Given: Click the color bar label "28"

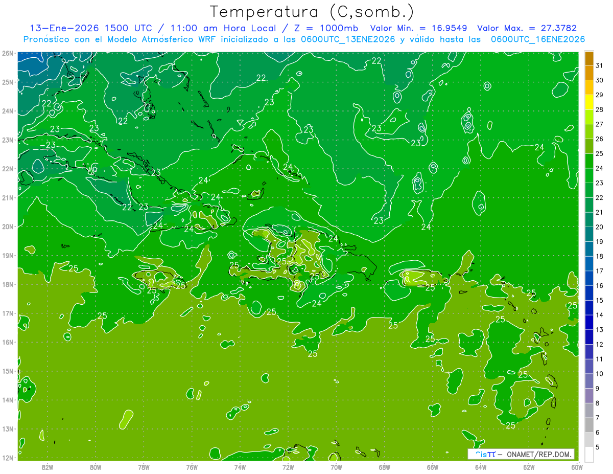Looking at the screenshot, I should click(x=600, y=109).
